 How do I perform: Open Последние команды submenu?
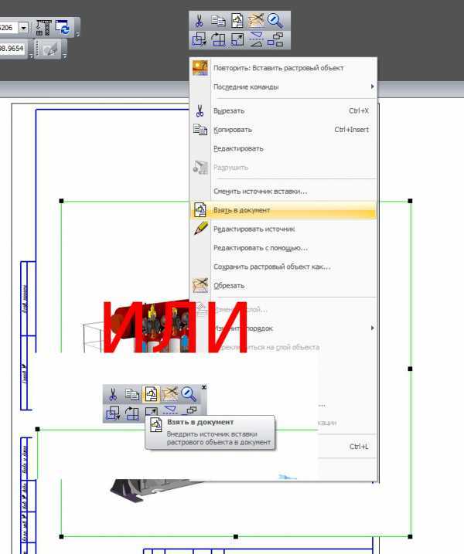[x=283, y=87]
